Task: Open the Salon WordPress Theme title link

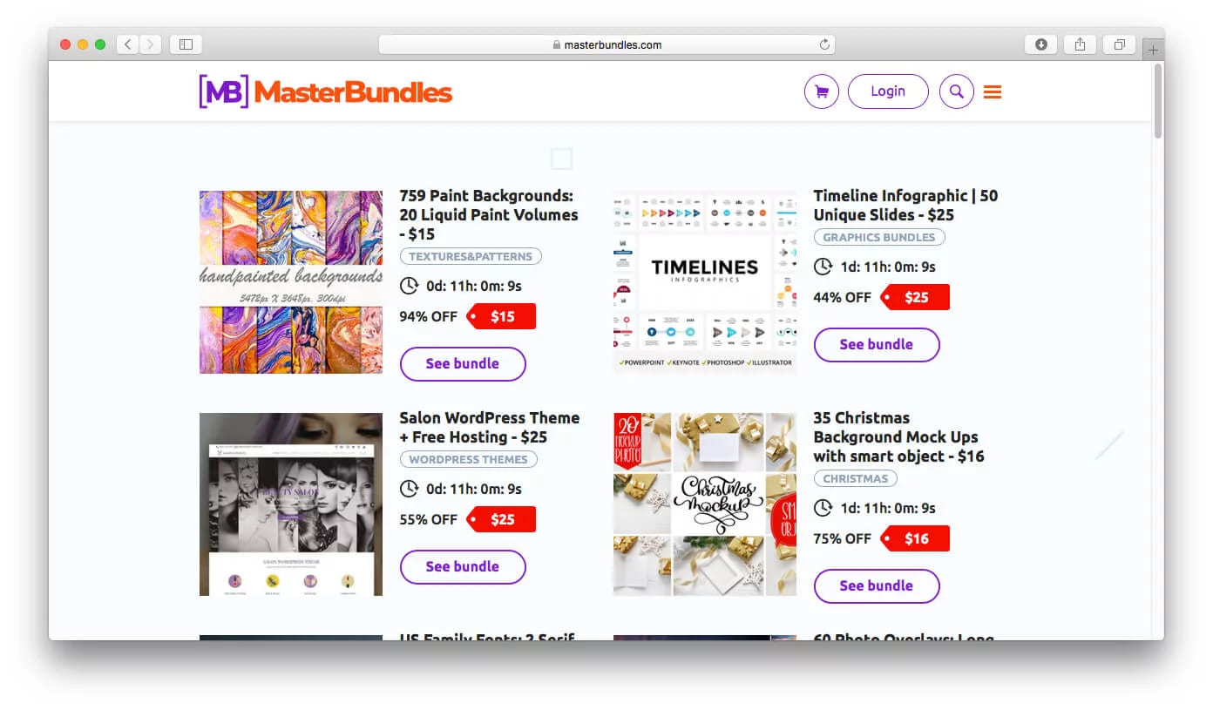Action: pos(490,427)
